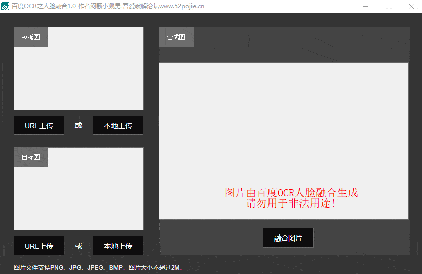422x274 pixels.
Task: Click the disabled maximize button in title bar
Action: pyautogui.click(x=388, y=6)
